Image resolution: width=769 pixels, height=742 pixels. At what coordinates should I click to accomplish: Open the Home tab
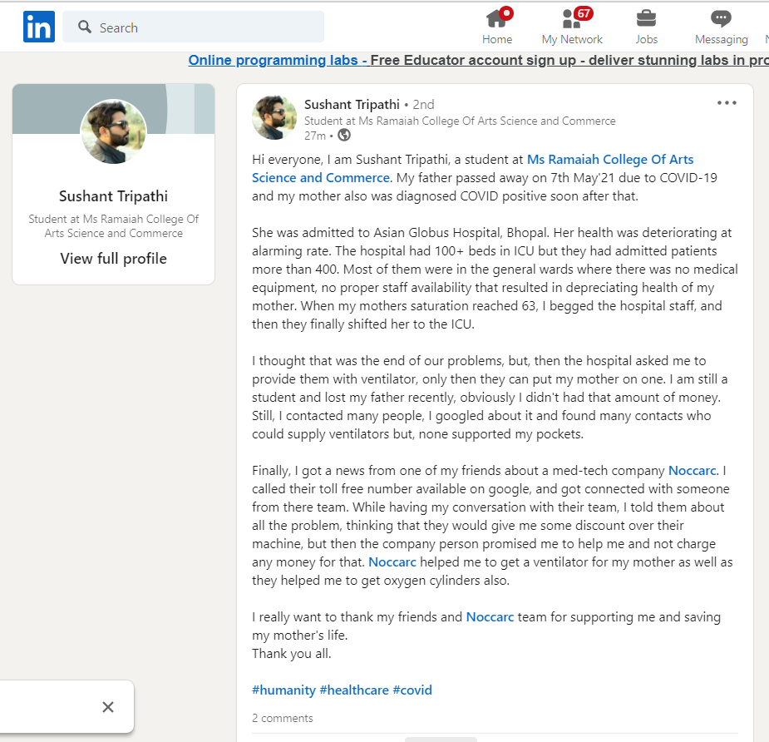(497, 27)
